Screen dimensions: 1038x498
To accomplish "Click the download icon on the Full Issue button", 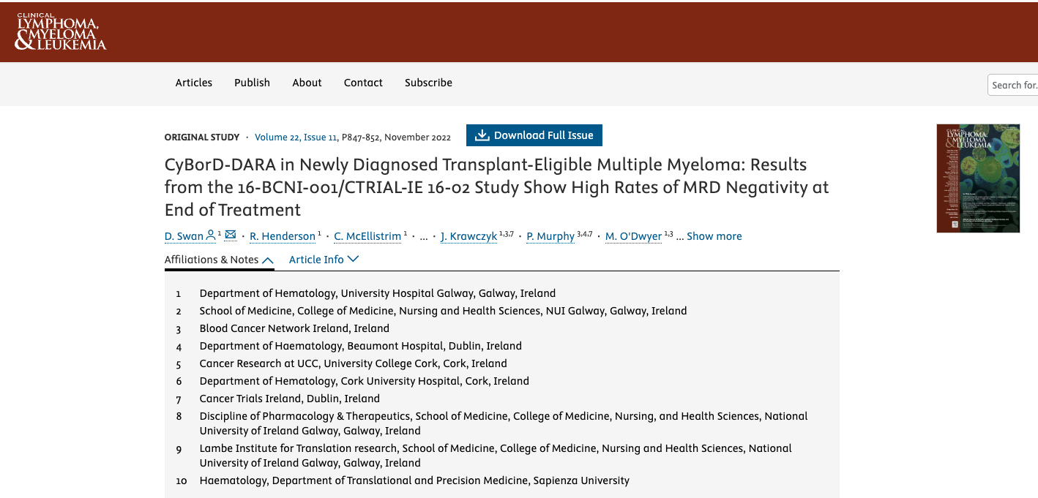I will click(482, 135).
